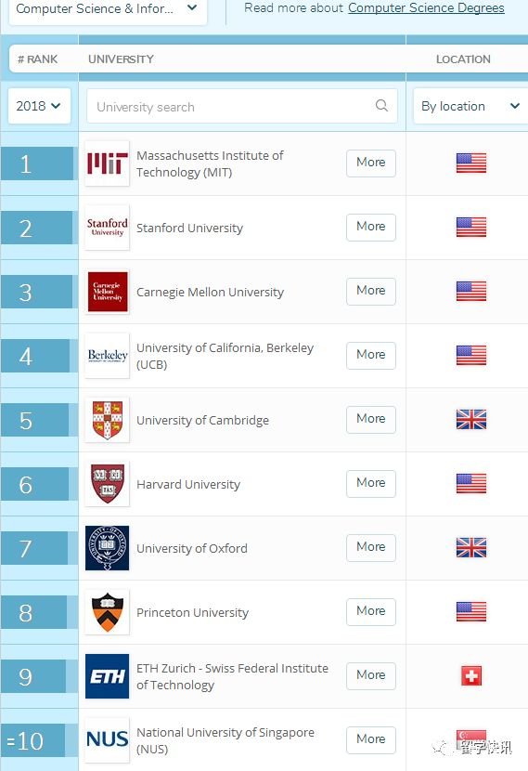The image size is (528, 771).
Task: Click the Stanford University logo
Action: 107,228
